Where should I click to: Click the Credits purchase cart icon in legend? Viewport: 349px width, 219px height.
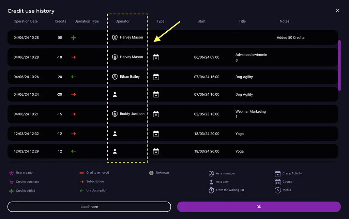point(11,182)
